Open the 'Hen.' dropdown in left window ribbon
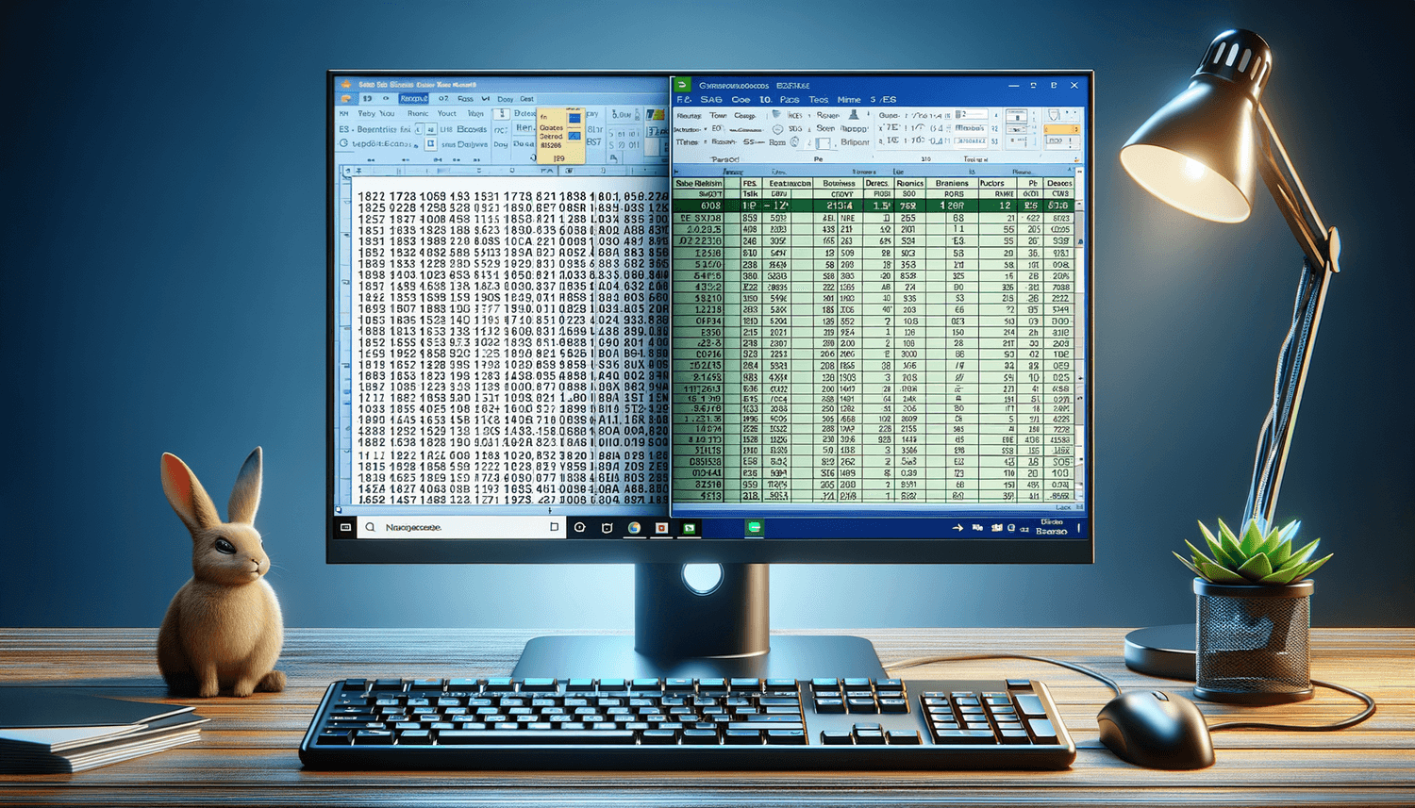Viewport: 1415px width, 808px height. (525, 128)
